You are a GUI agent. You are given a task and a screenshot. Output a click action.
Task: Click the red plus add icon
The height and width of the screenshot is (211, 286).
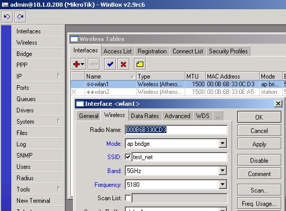pos(76,64)
